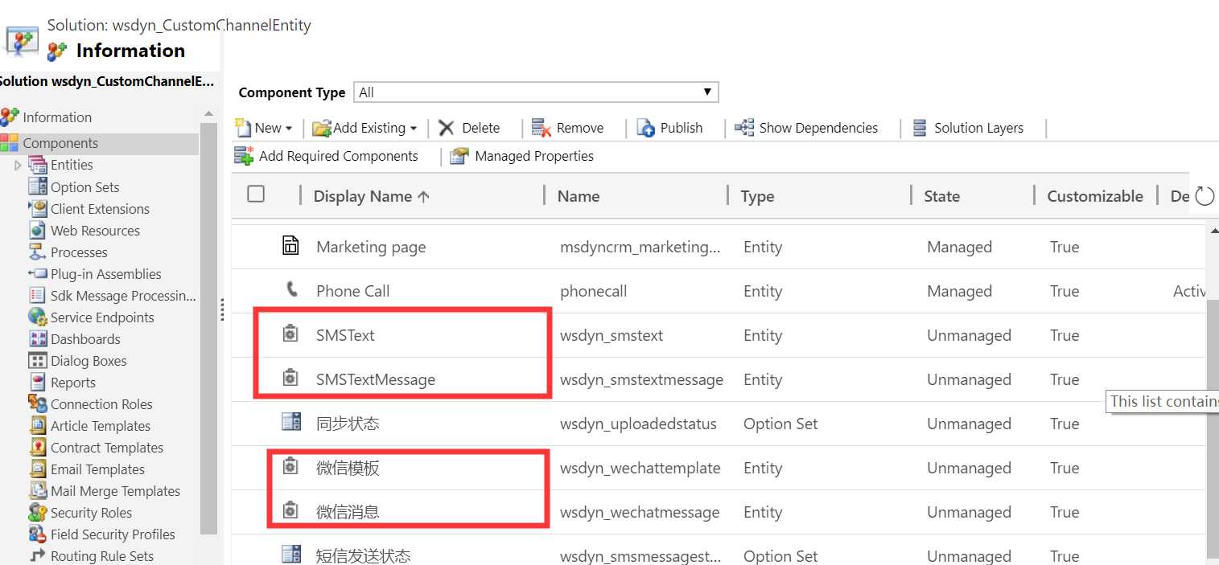Viewport: 1219px width, 565px height.
Task: Click the Option Sets sidebar icon
Action: click(38, 186)
